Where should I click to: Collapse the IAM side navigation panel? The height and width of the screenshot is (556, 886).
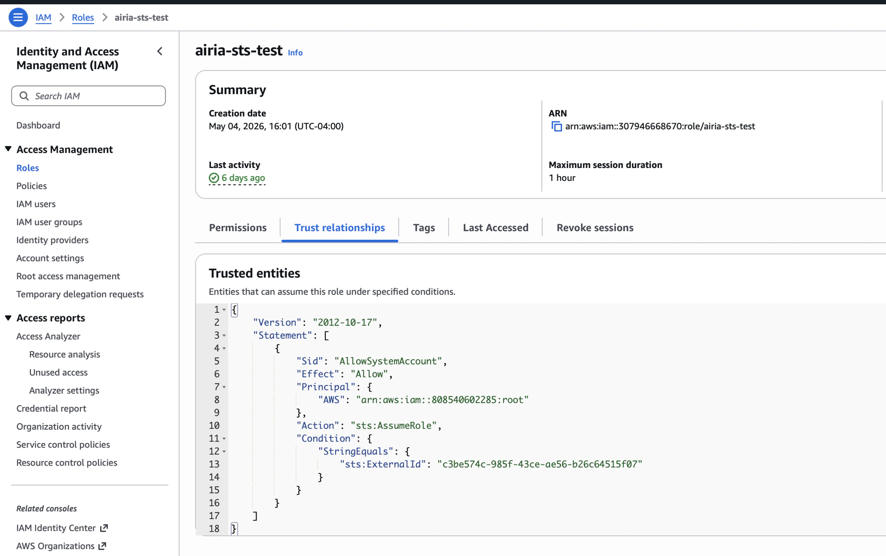click(160, 51)
